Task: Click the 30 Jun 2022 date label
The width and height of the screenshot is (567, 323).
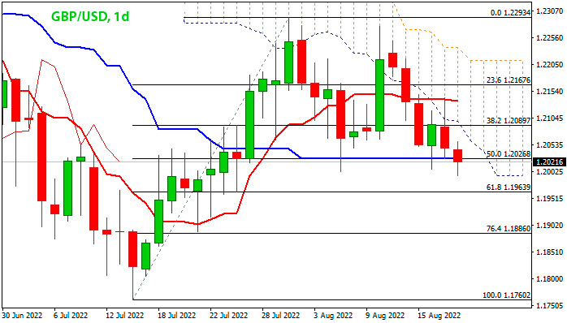Action: [x=22, y=316]
